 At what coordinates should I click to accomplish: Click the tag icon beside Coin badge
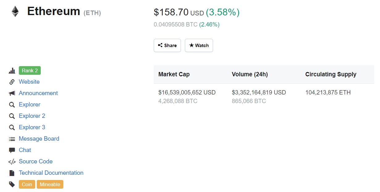coord(12,184)
